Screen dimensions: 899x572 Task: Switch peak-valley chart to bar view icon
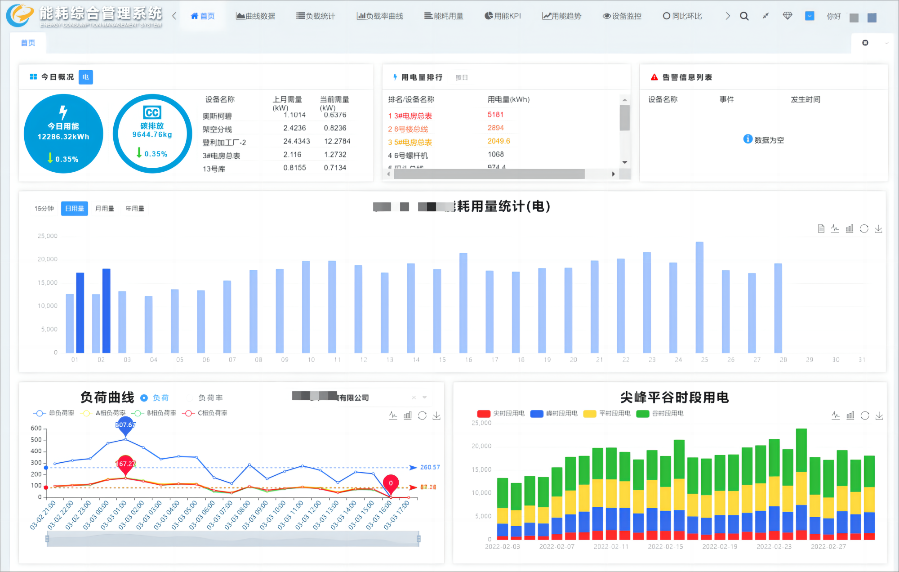(850, 416)
